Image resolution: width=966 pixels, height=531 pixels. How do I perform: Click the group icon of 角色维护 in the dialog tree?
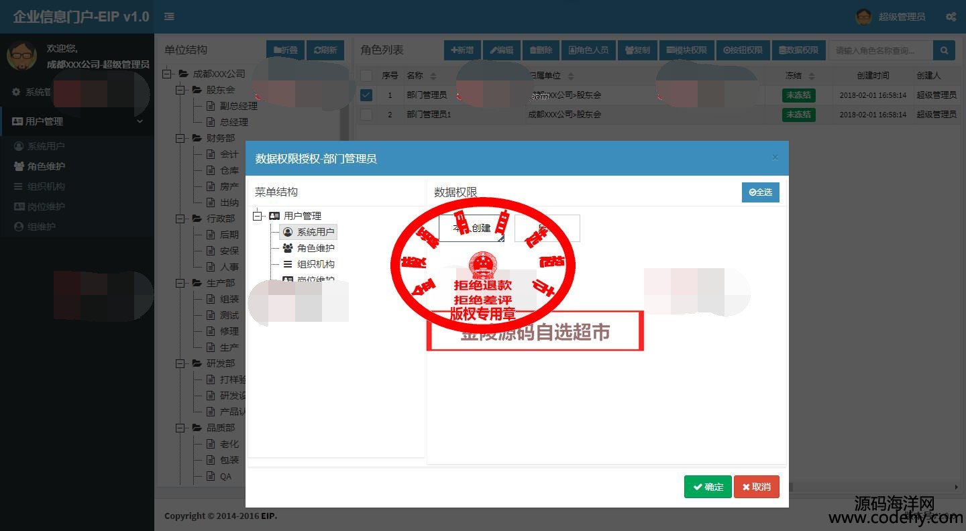click(288, 248)
